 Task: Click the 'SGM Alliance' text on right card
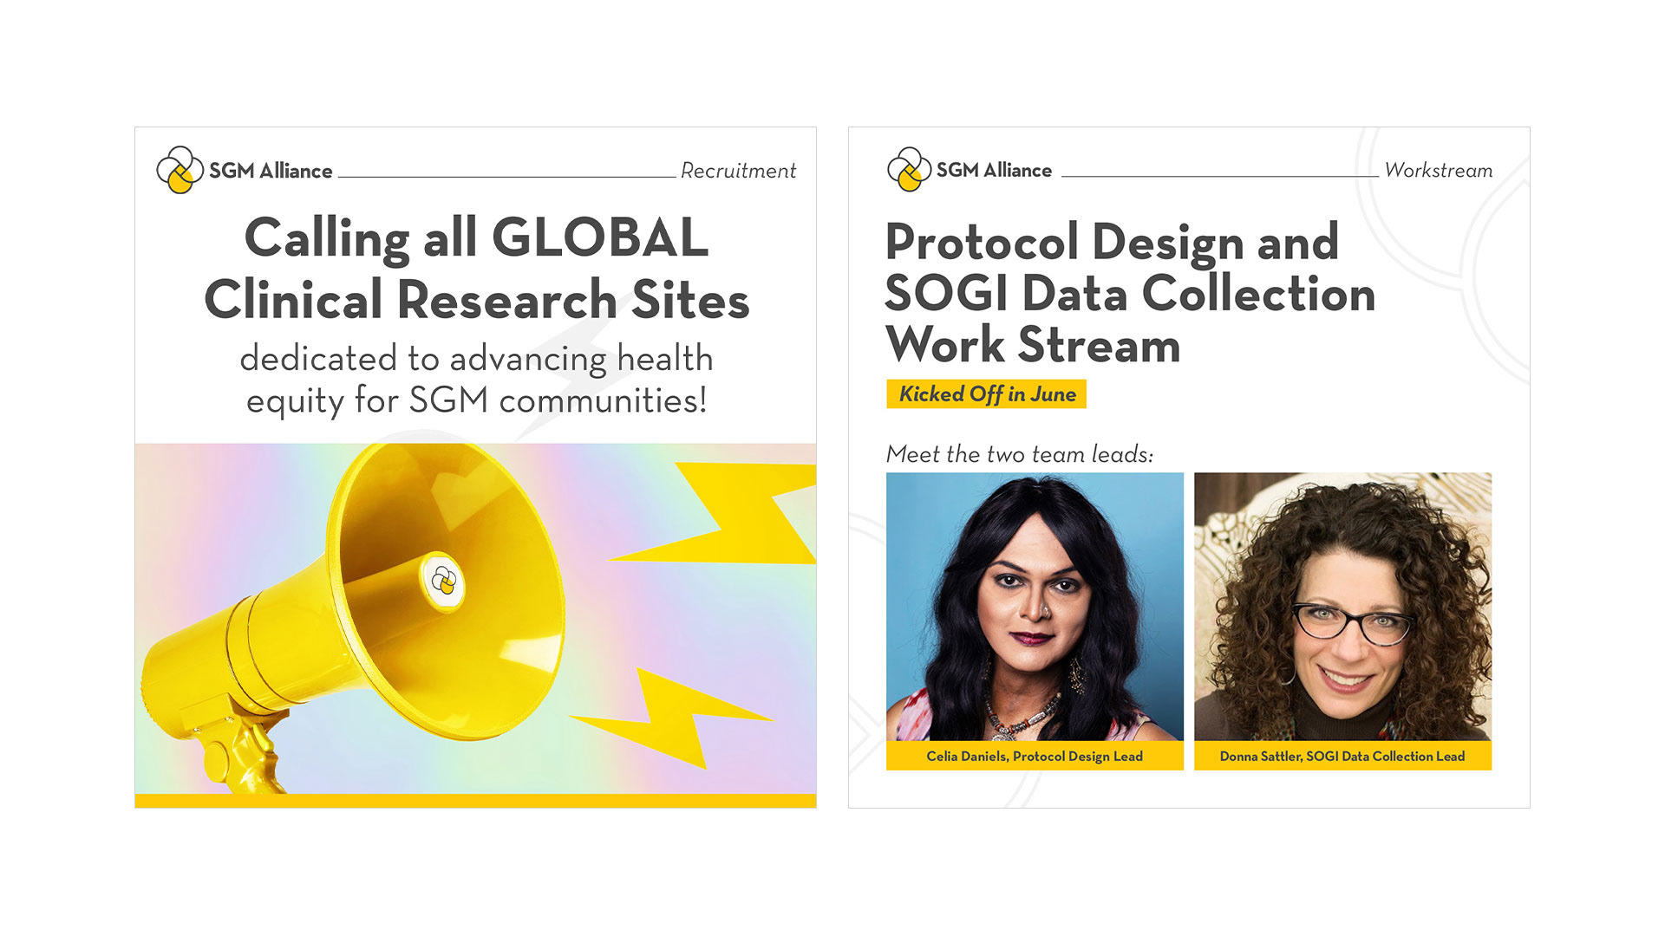(x=994, y=170)
